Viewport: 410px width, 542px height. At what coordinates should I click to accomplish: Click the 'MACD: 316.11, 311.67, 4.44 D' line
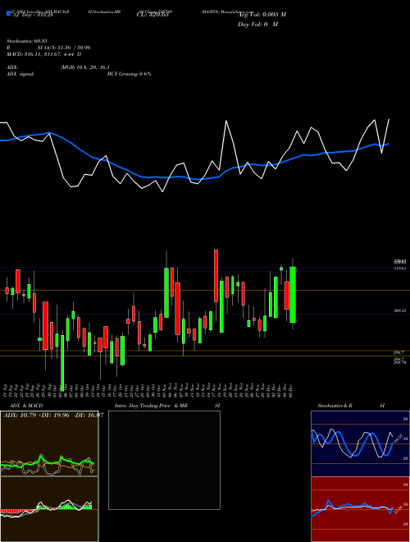[x=43, y=54]
